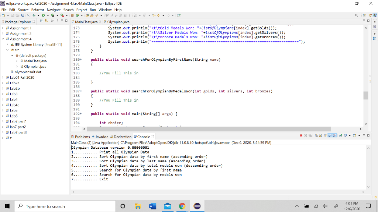Switch to Olympian.java editor tab
This screenshot has width=378, height=212.
117,22
